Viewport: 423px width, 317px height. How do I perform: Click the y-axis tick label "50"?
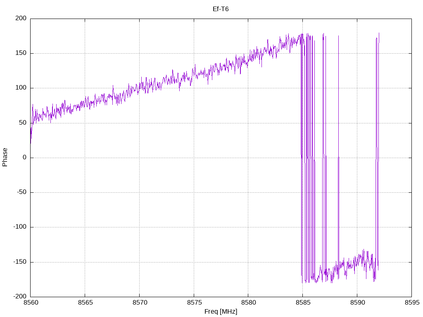(23, 123)
